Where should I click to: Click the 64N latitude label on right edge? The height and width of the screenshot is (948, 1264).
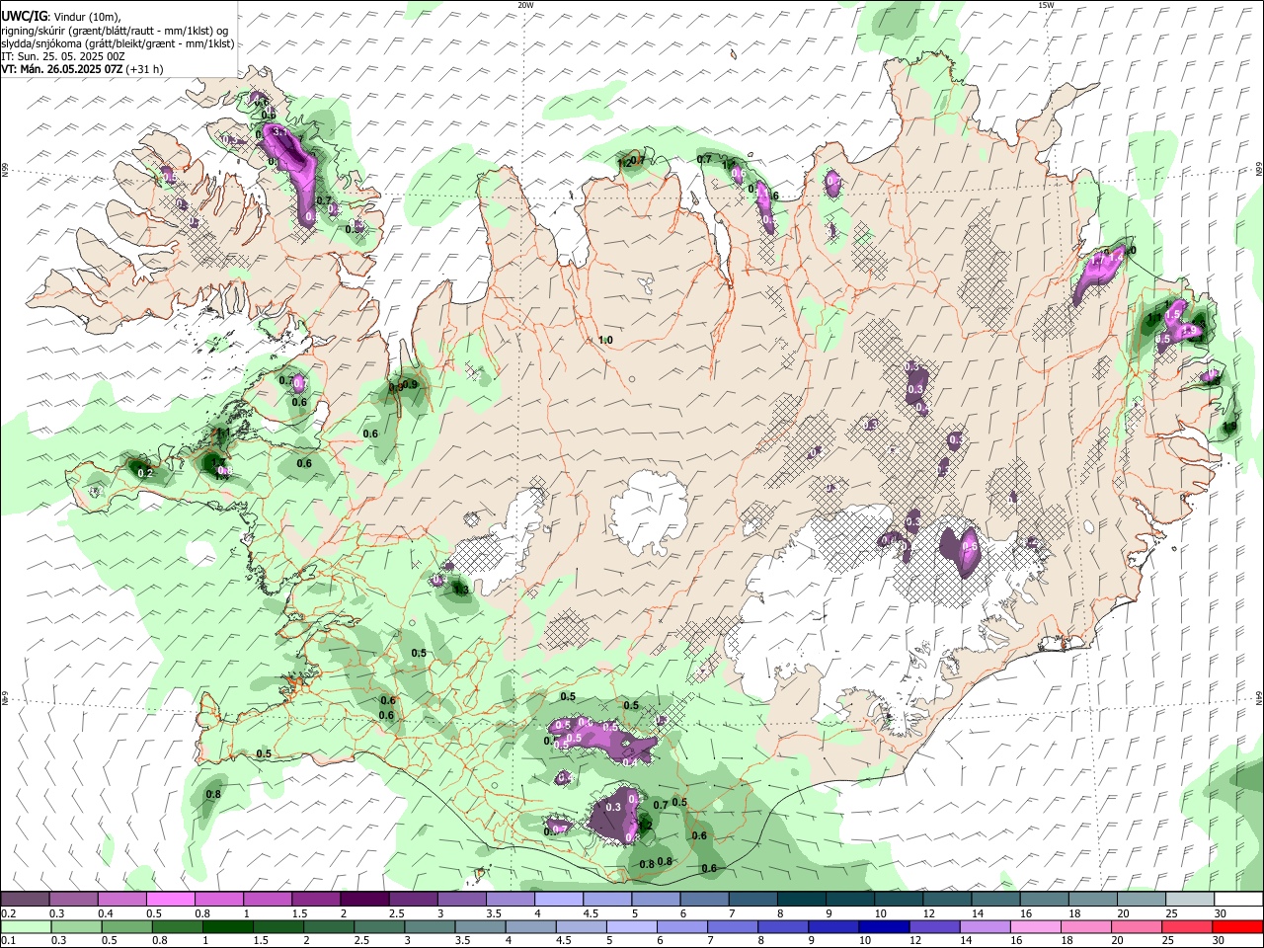click(1259, 697)
